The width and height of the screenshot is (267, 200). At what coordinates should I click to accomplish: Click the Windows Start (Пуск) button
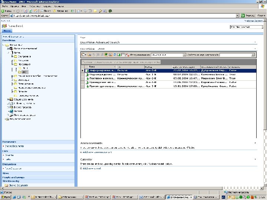click(6, 197)
